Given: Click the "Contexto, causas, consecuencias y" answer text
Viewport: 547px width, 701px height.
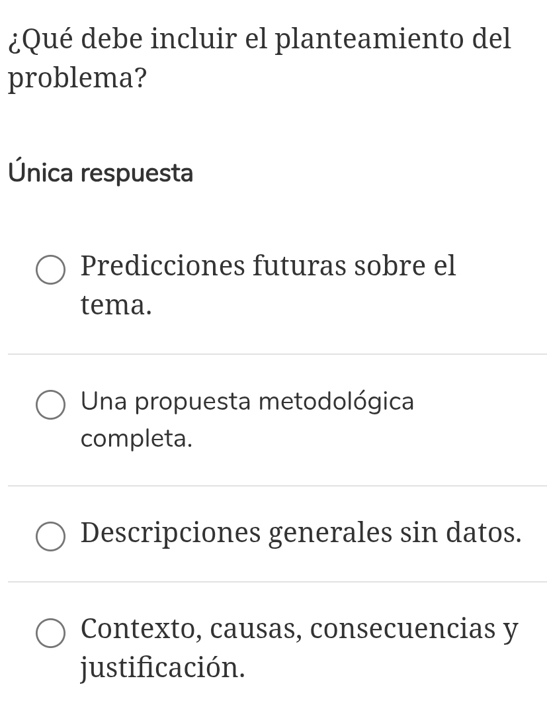Looking at the screenshot, I should (300, 629).
